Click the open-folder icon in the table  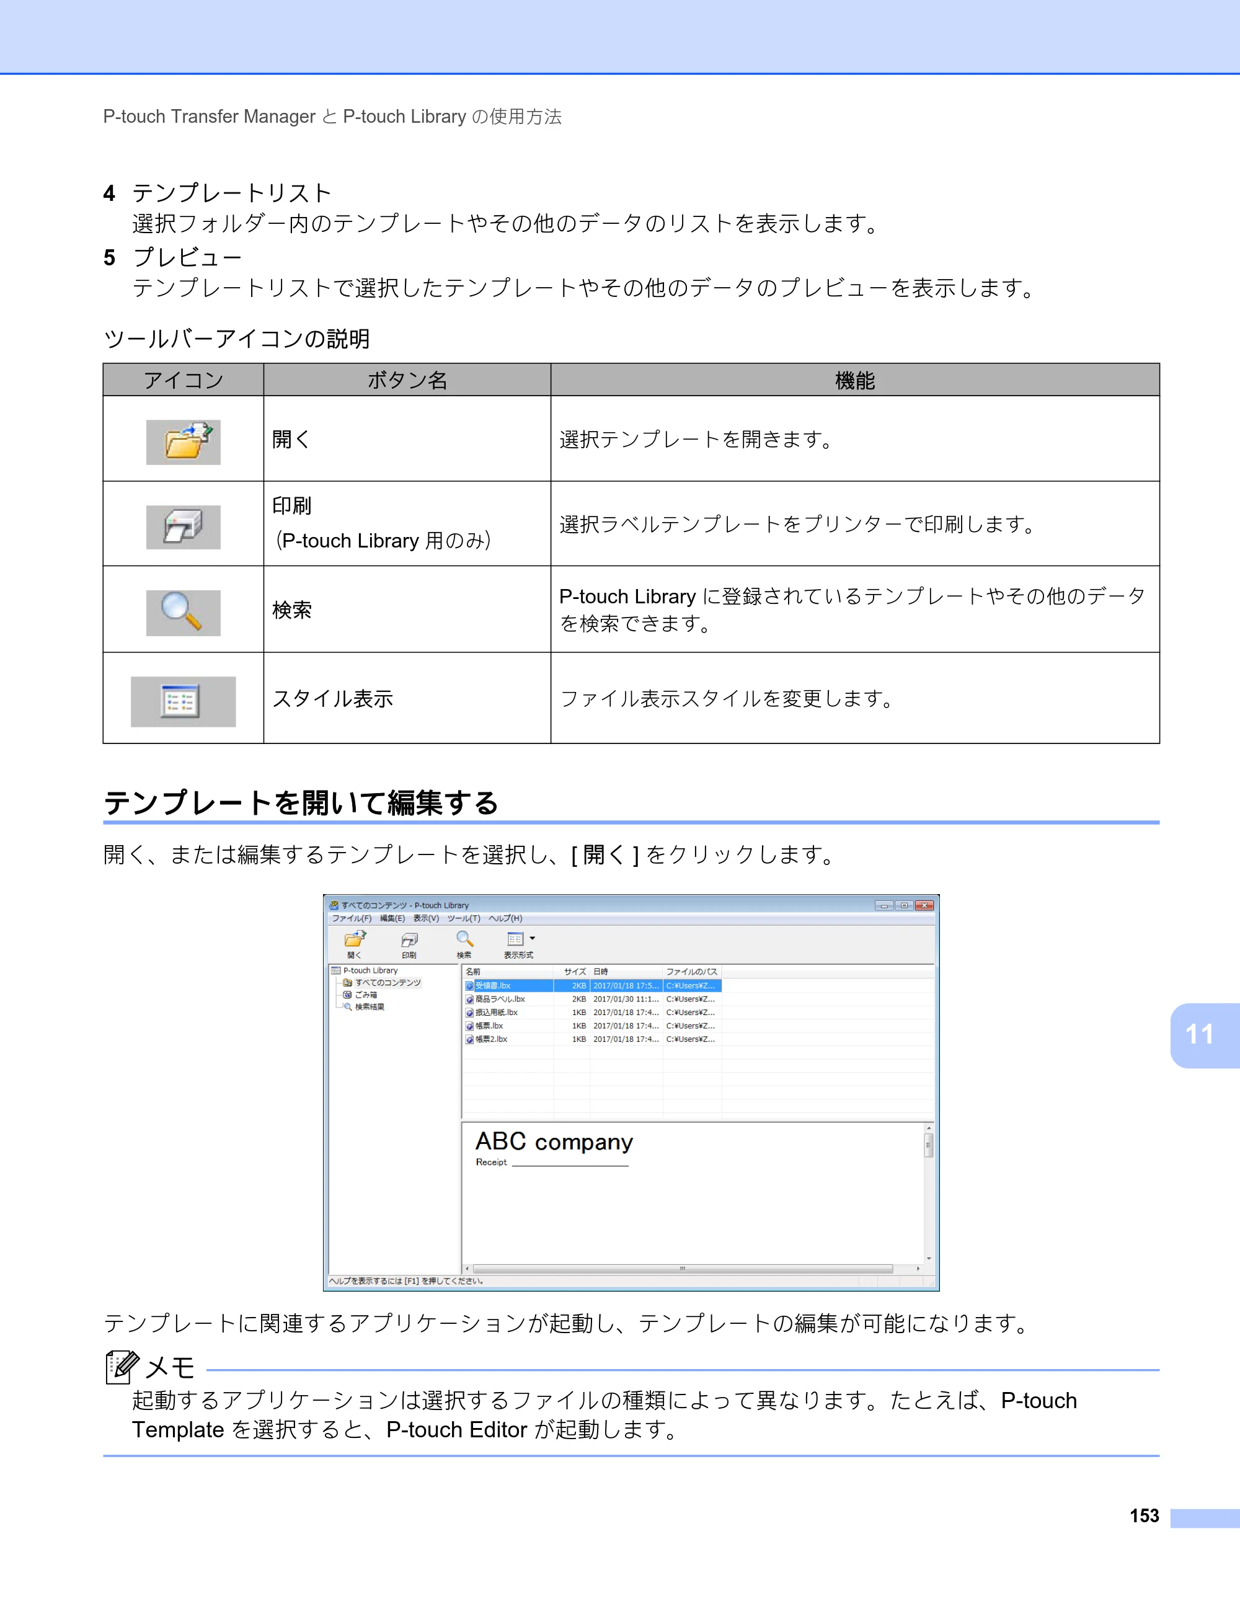pos(184,441)
